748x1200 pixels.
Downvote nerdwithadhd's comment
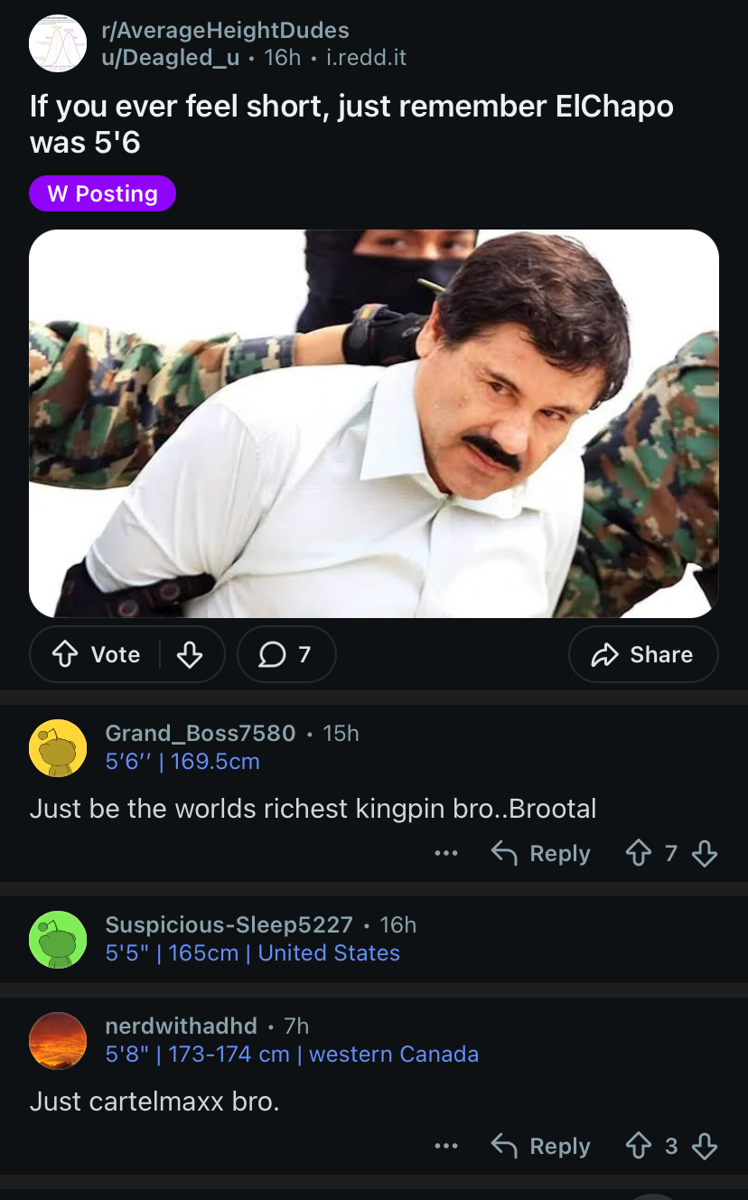coord(705,1146)
